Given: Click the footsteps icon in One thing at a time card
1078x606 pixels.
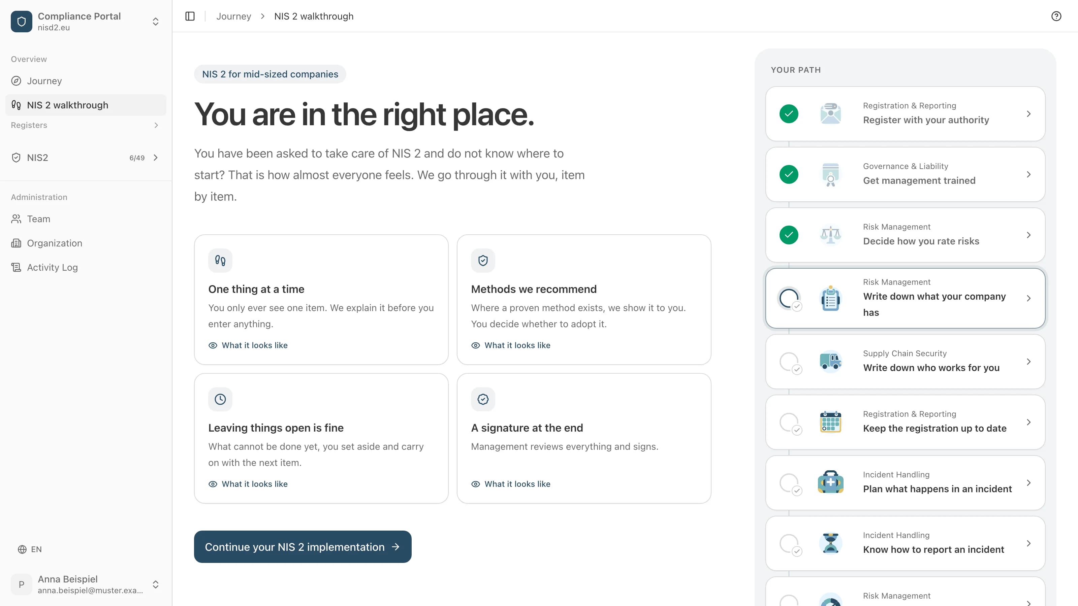Looking at the screenshot, I should [220, 261].
